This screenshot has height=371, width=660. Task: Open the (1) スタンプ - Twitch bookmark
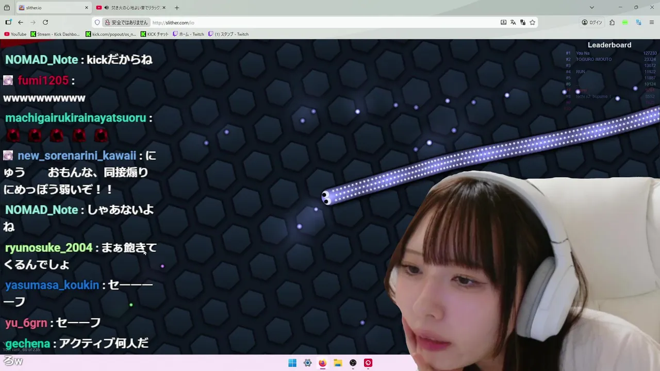tap(228, 34)
